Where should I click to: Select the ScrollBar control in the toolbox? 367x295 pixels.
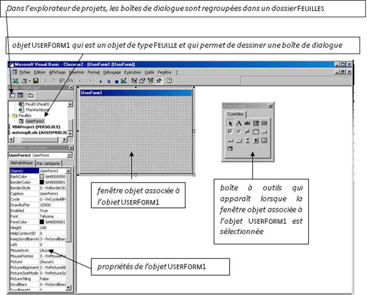click(x=247, y=140)
